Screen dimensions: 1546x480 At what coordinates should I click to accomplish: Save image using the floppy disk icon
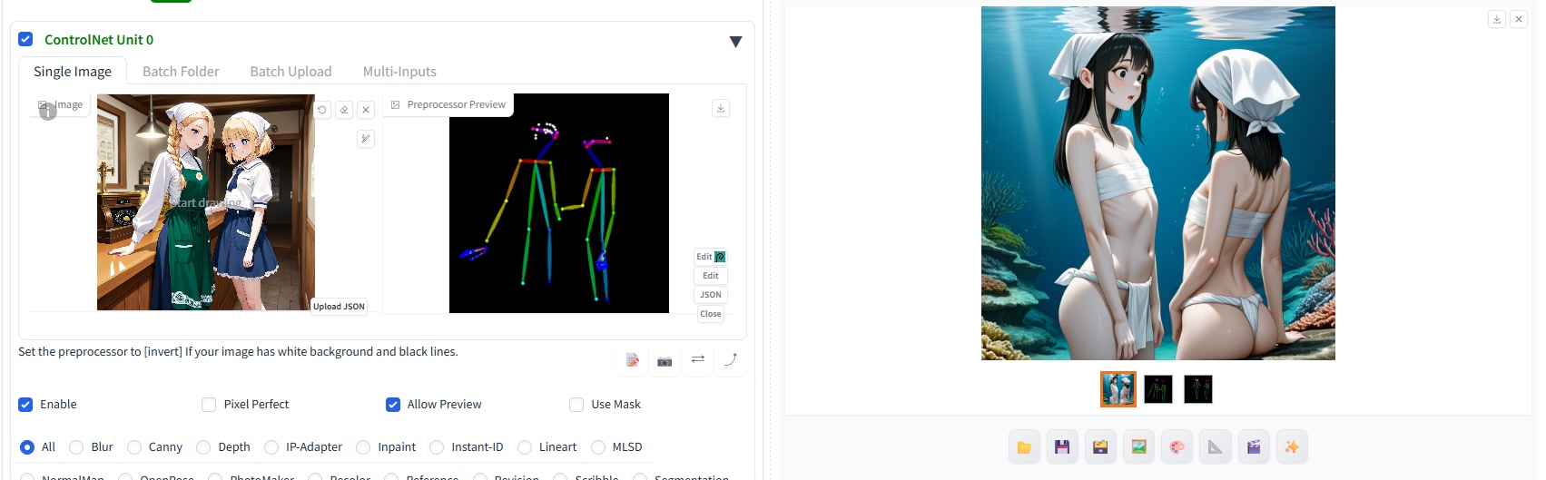(x=1062, y=446)
